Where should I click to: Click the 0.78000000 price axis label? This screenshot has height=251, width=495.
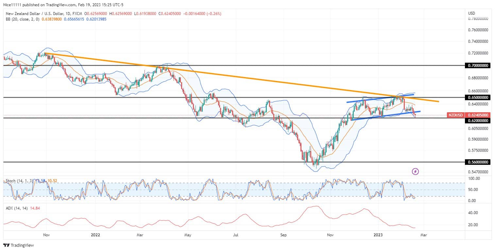(478, 19)
